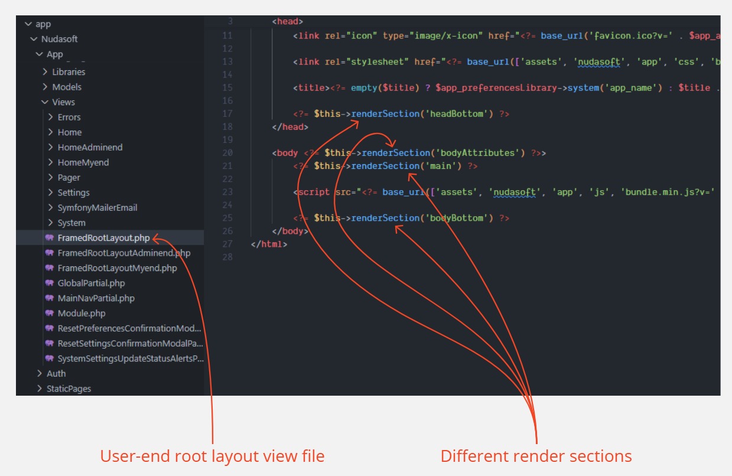Image resolution: width=732 pixels, height=476 pixels.
Task: Click 'bodyAttributes' string in code
Action: 477,153
